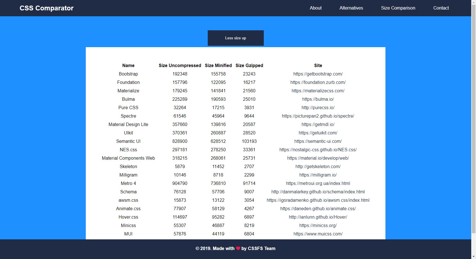Screen dimensions: 476x259
Task: Open the getbootstrap.com site link
Action: click(x=318, y=74)
